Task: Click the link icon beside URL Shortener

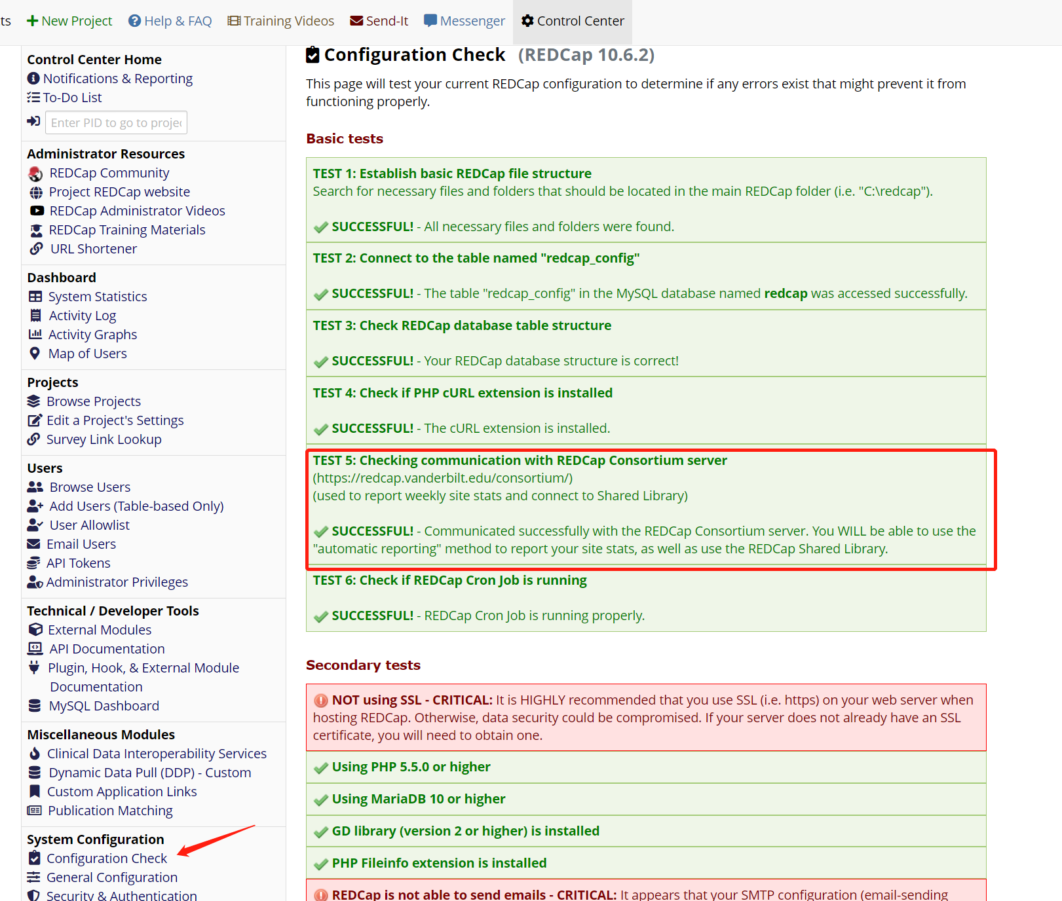Action: (37, 249)
